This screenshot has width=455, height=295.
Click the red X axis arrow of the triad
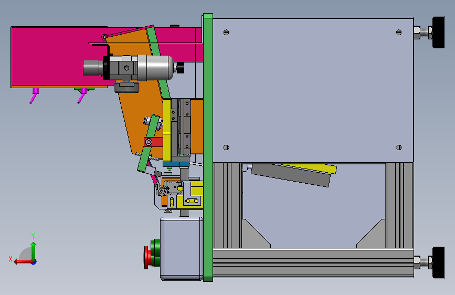[x=23, y=262]
